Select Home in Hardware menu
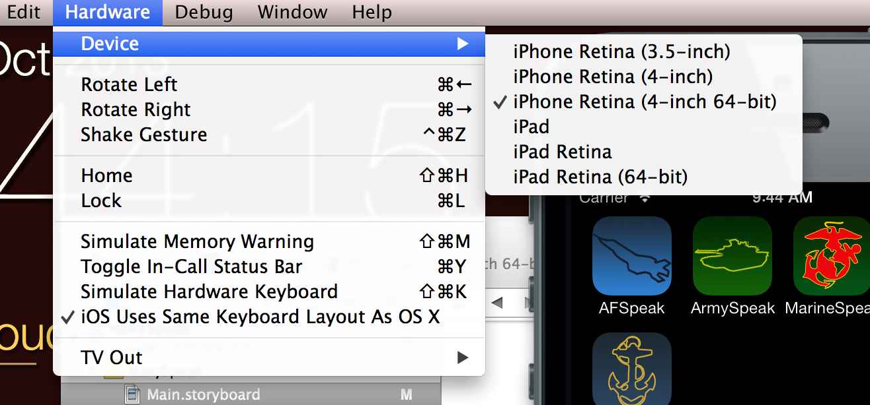Viewport: 870px width, 405px height. click(269, 175)
